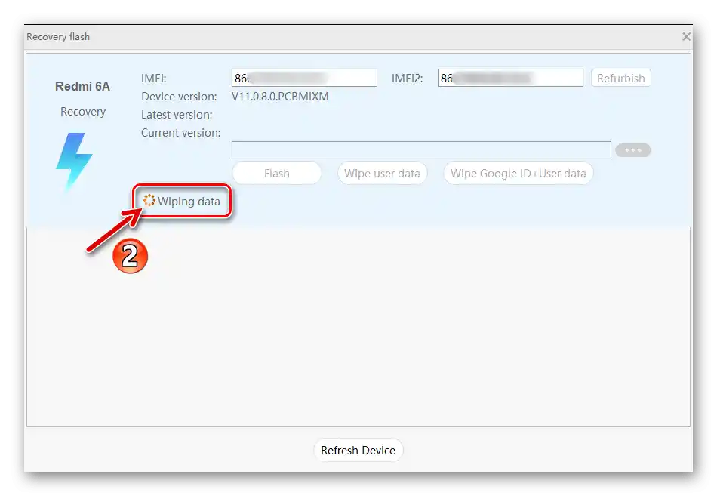
Task: Click the Latest version label
Action: tap(177, 115)
